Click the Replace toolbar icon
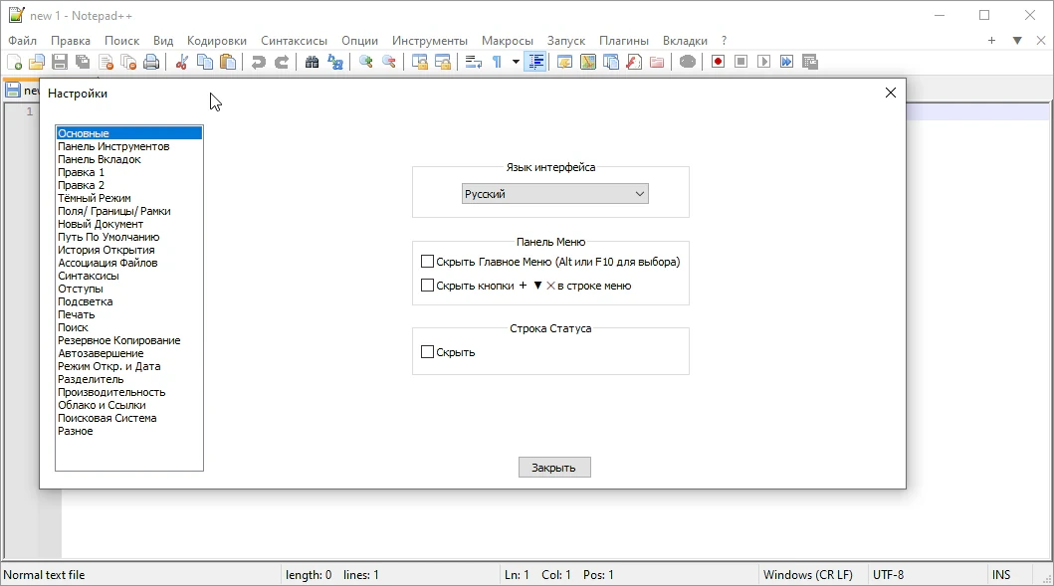This screenshot has width=1054, height=586. point(334,62)
